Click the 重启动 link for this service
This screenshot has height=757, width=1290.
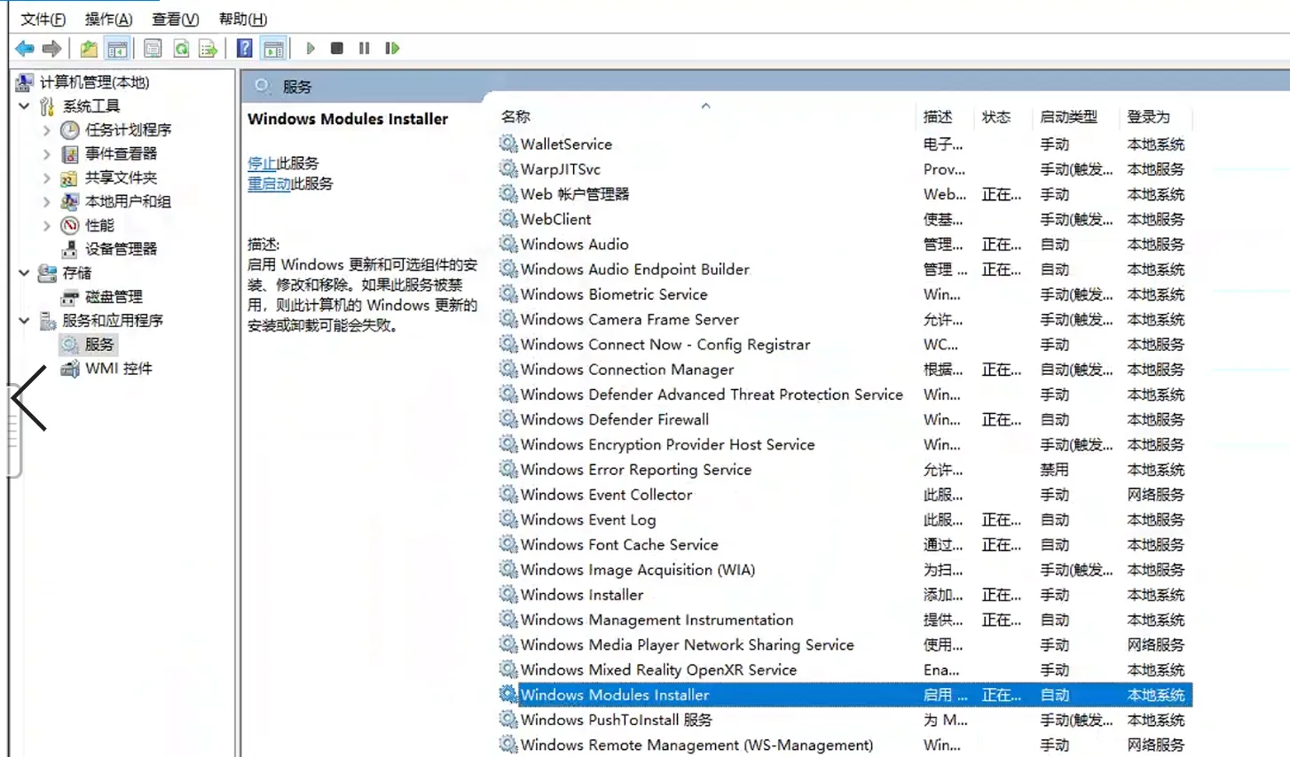268,183
